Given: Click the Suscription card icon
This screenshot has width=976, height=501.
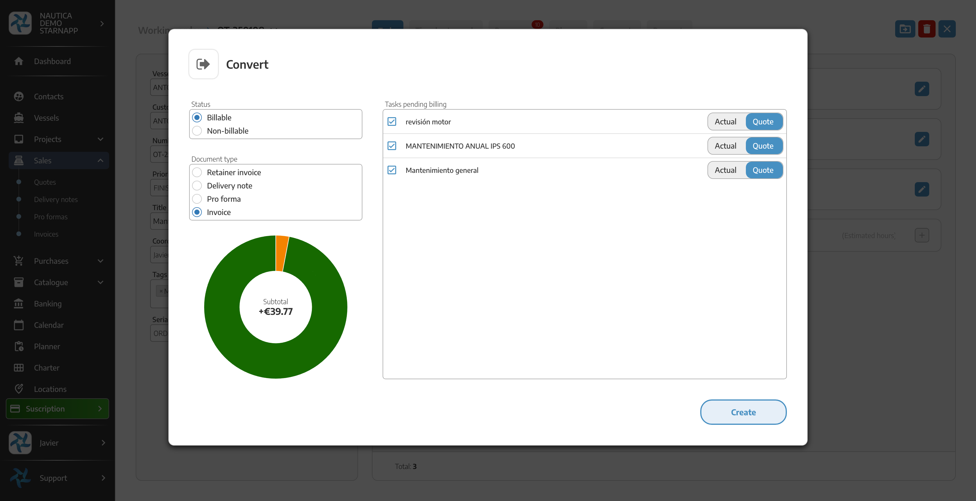Looking at the screenshot, I should tap(15, 409).
